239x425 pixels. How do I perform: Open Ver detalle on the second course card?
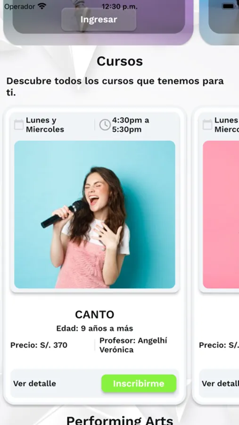tap(220, 383)
